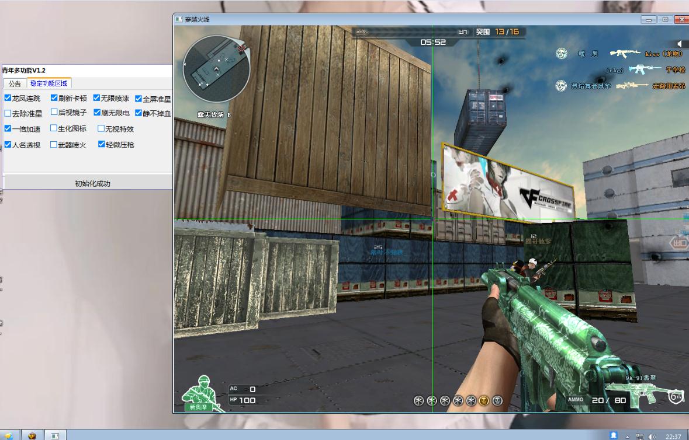Toggle the 刷无限电 checkbox

point(97,112)
